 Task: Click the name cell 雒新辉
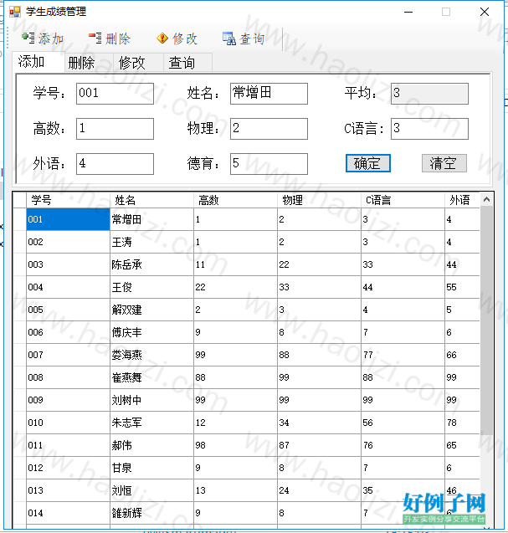coord(151,513)
